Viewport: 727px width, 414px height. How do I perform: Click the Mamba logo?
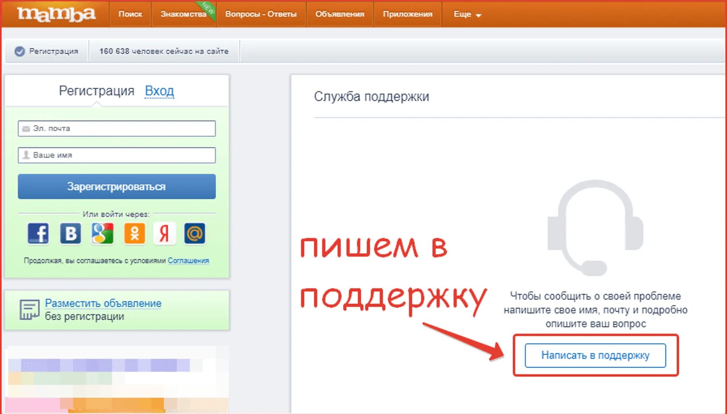coord(56,14)
